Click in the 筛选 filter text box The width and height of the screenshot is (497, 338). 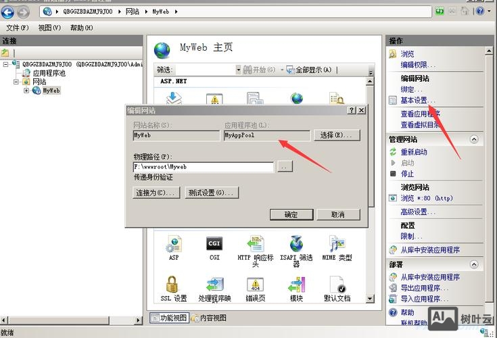pos(204,70)
